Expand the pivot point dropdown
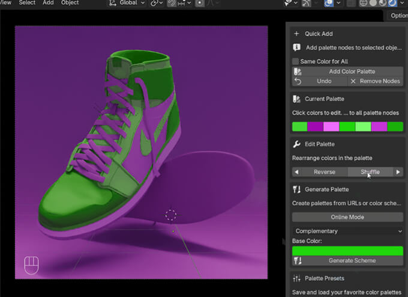 click(x=158, y=3)
